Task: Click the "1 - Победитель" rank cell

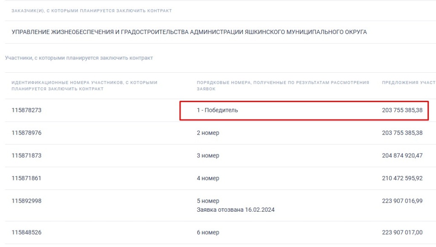Action: 217,110
